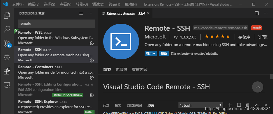
Task: Open the 转到(G) menu
Action: (x=82, y=4)
